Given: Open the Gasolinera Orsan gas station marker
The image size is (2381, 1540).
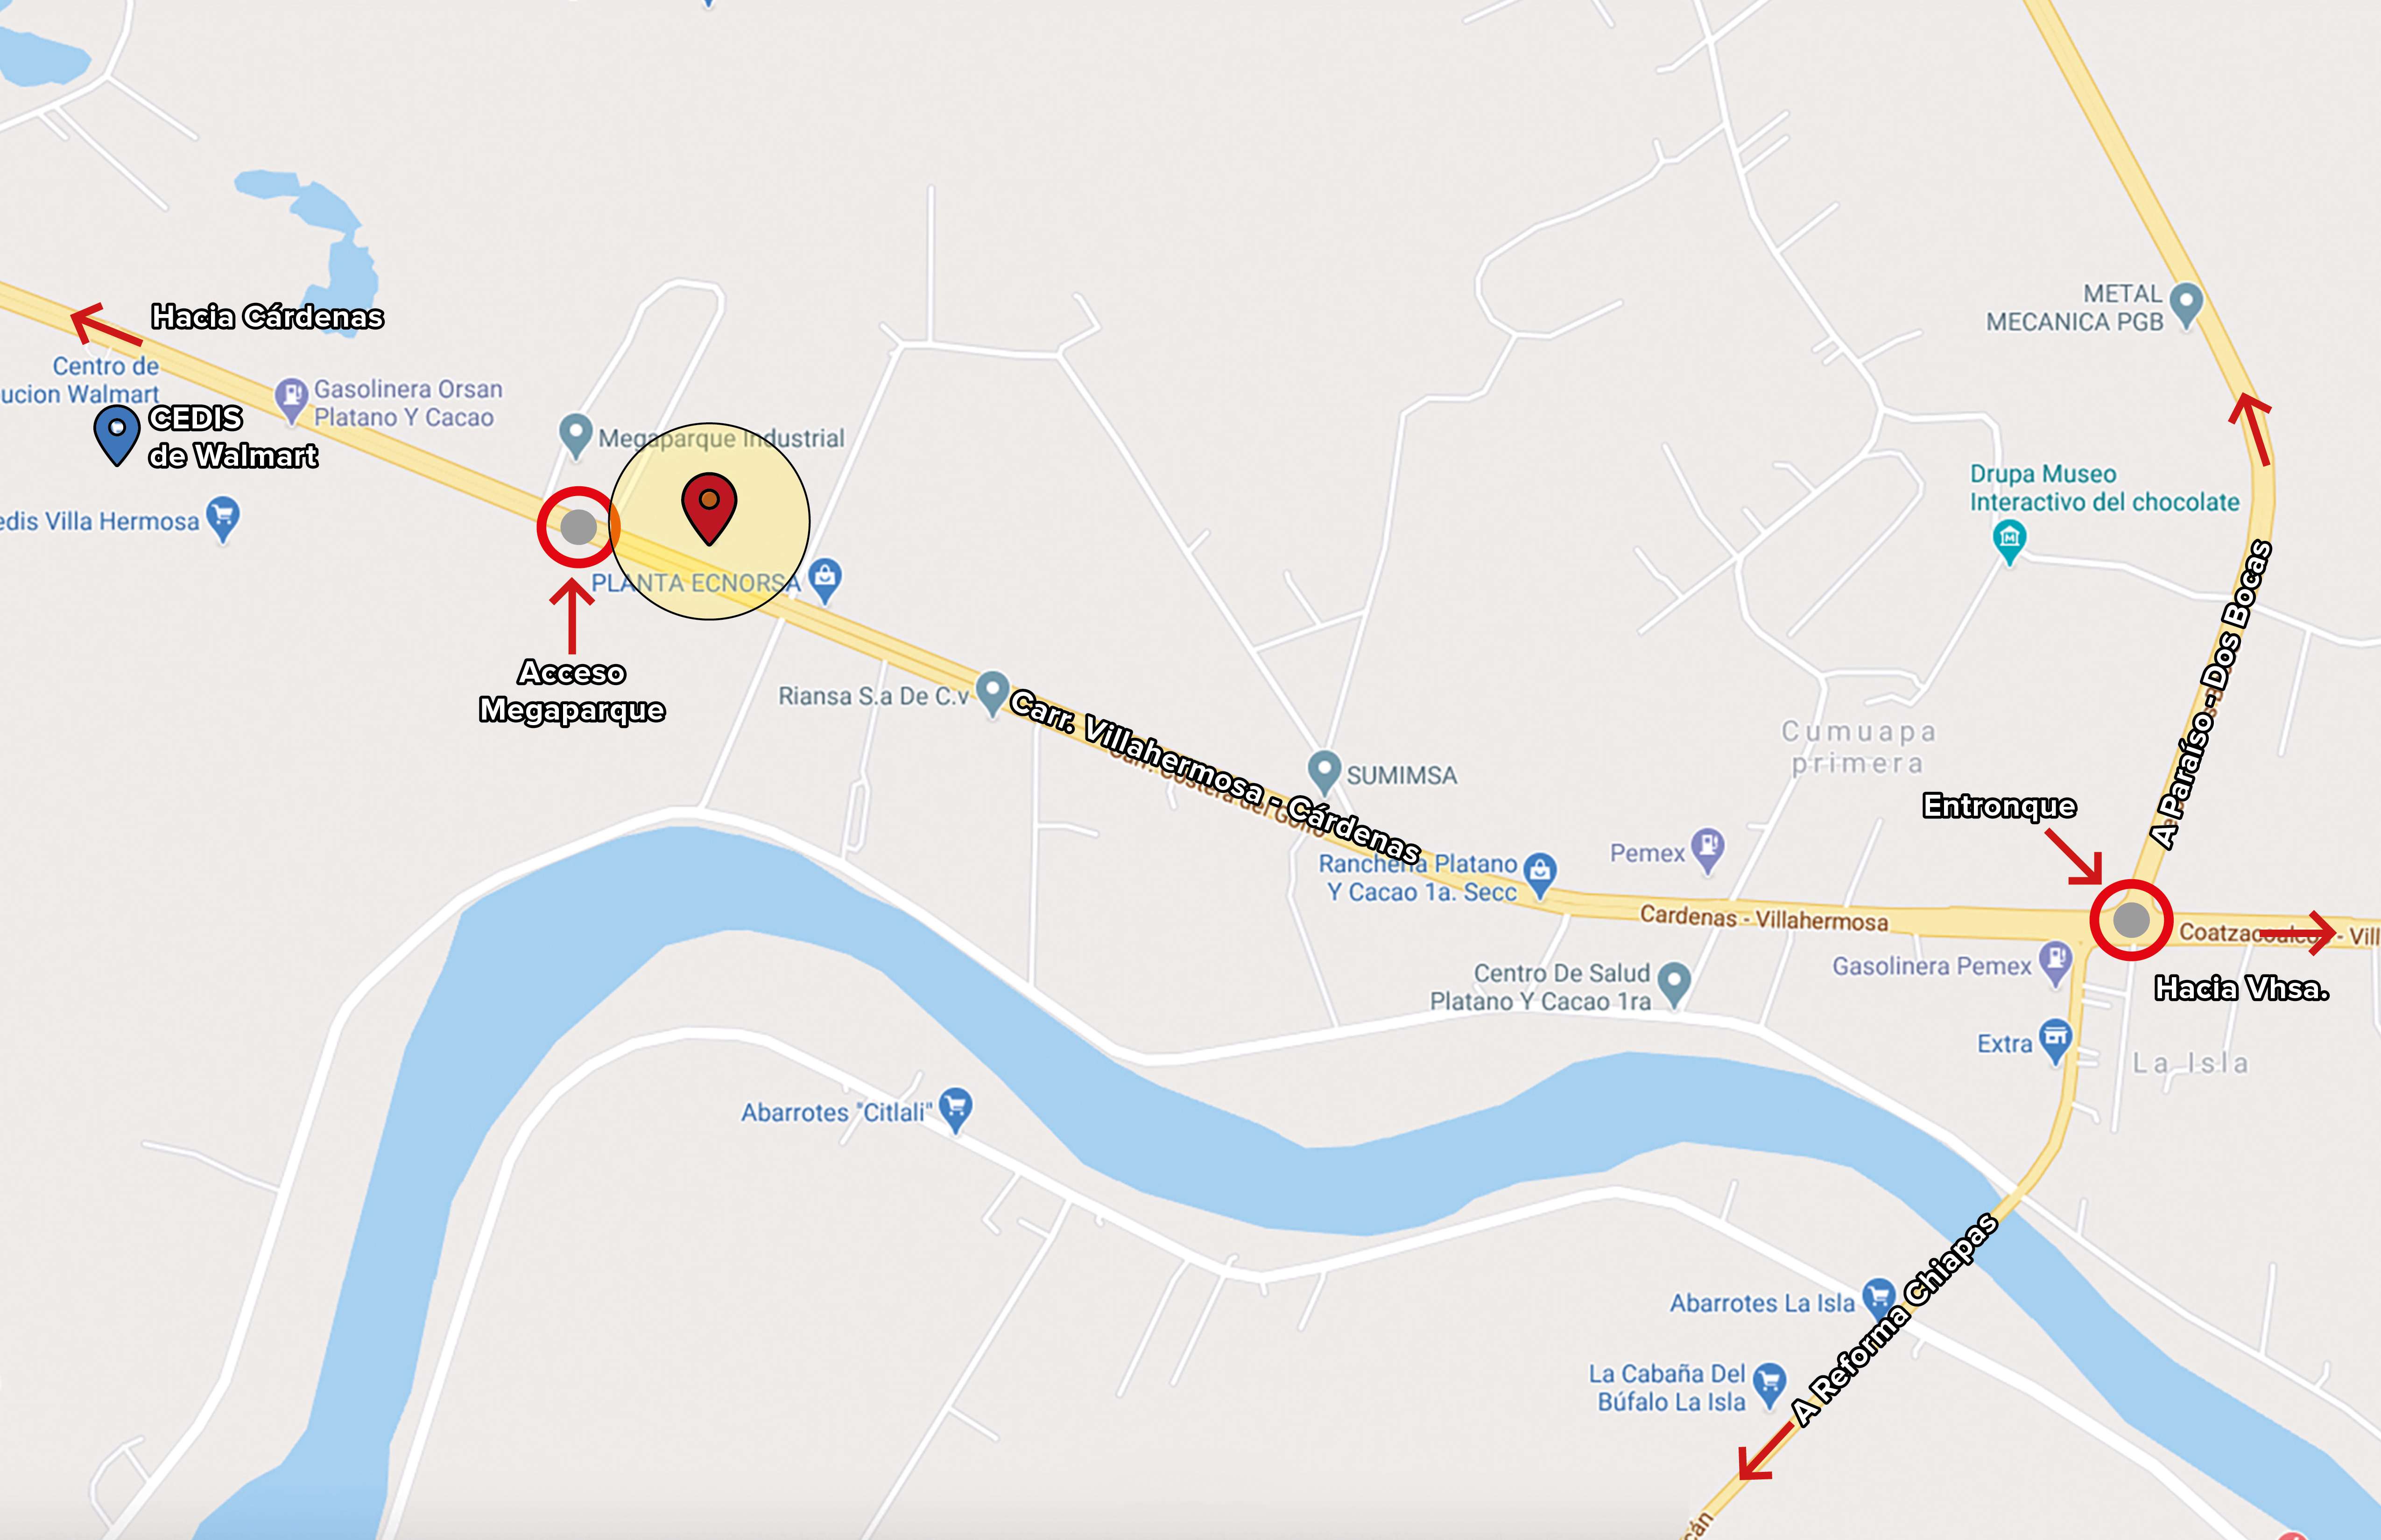Looking at the screenshot, I should pyautogui.click(x=291, y=399).
